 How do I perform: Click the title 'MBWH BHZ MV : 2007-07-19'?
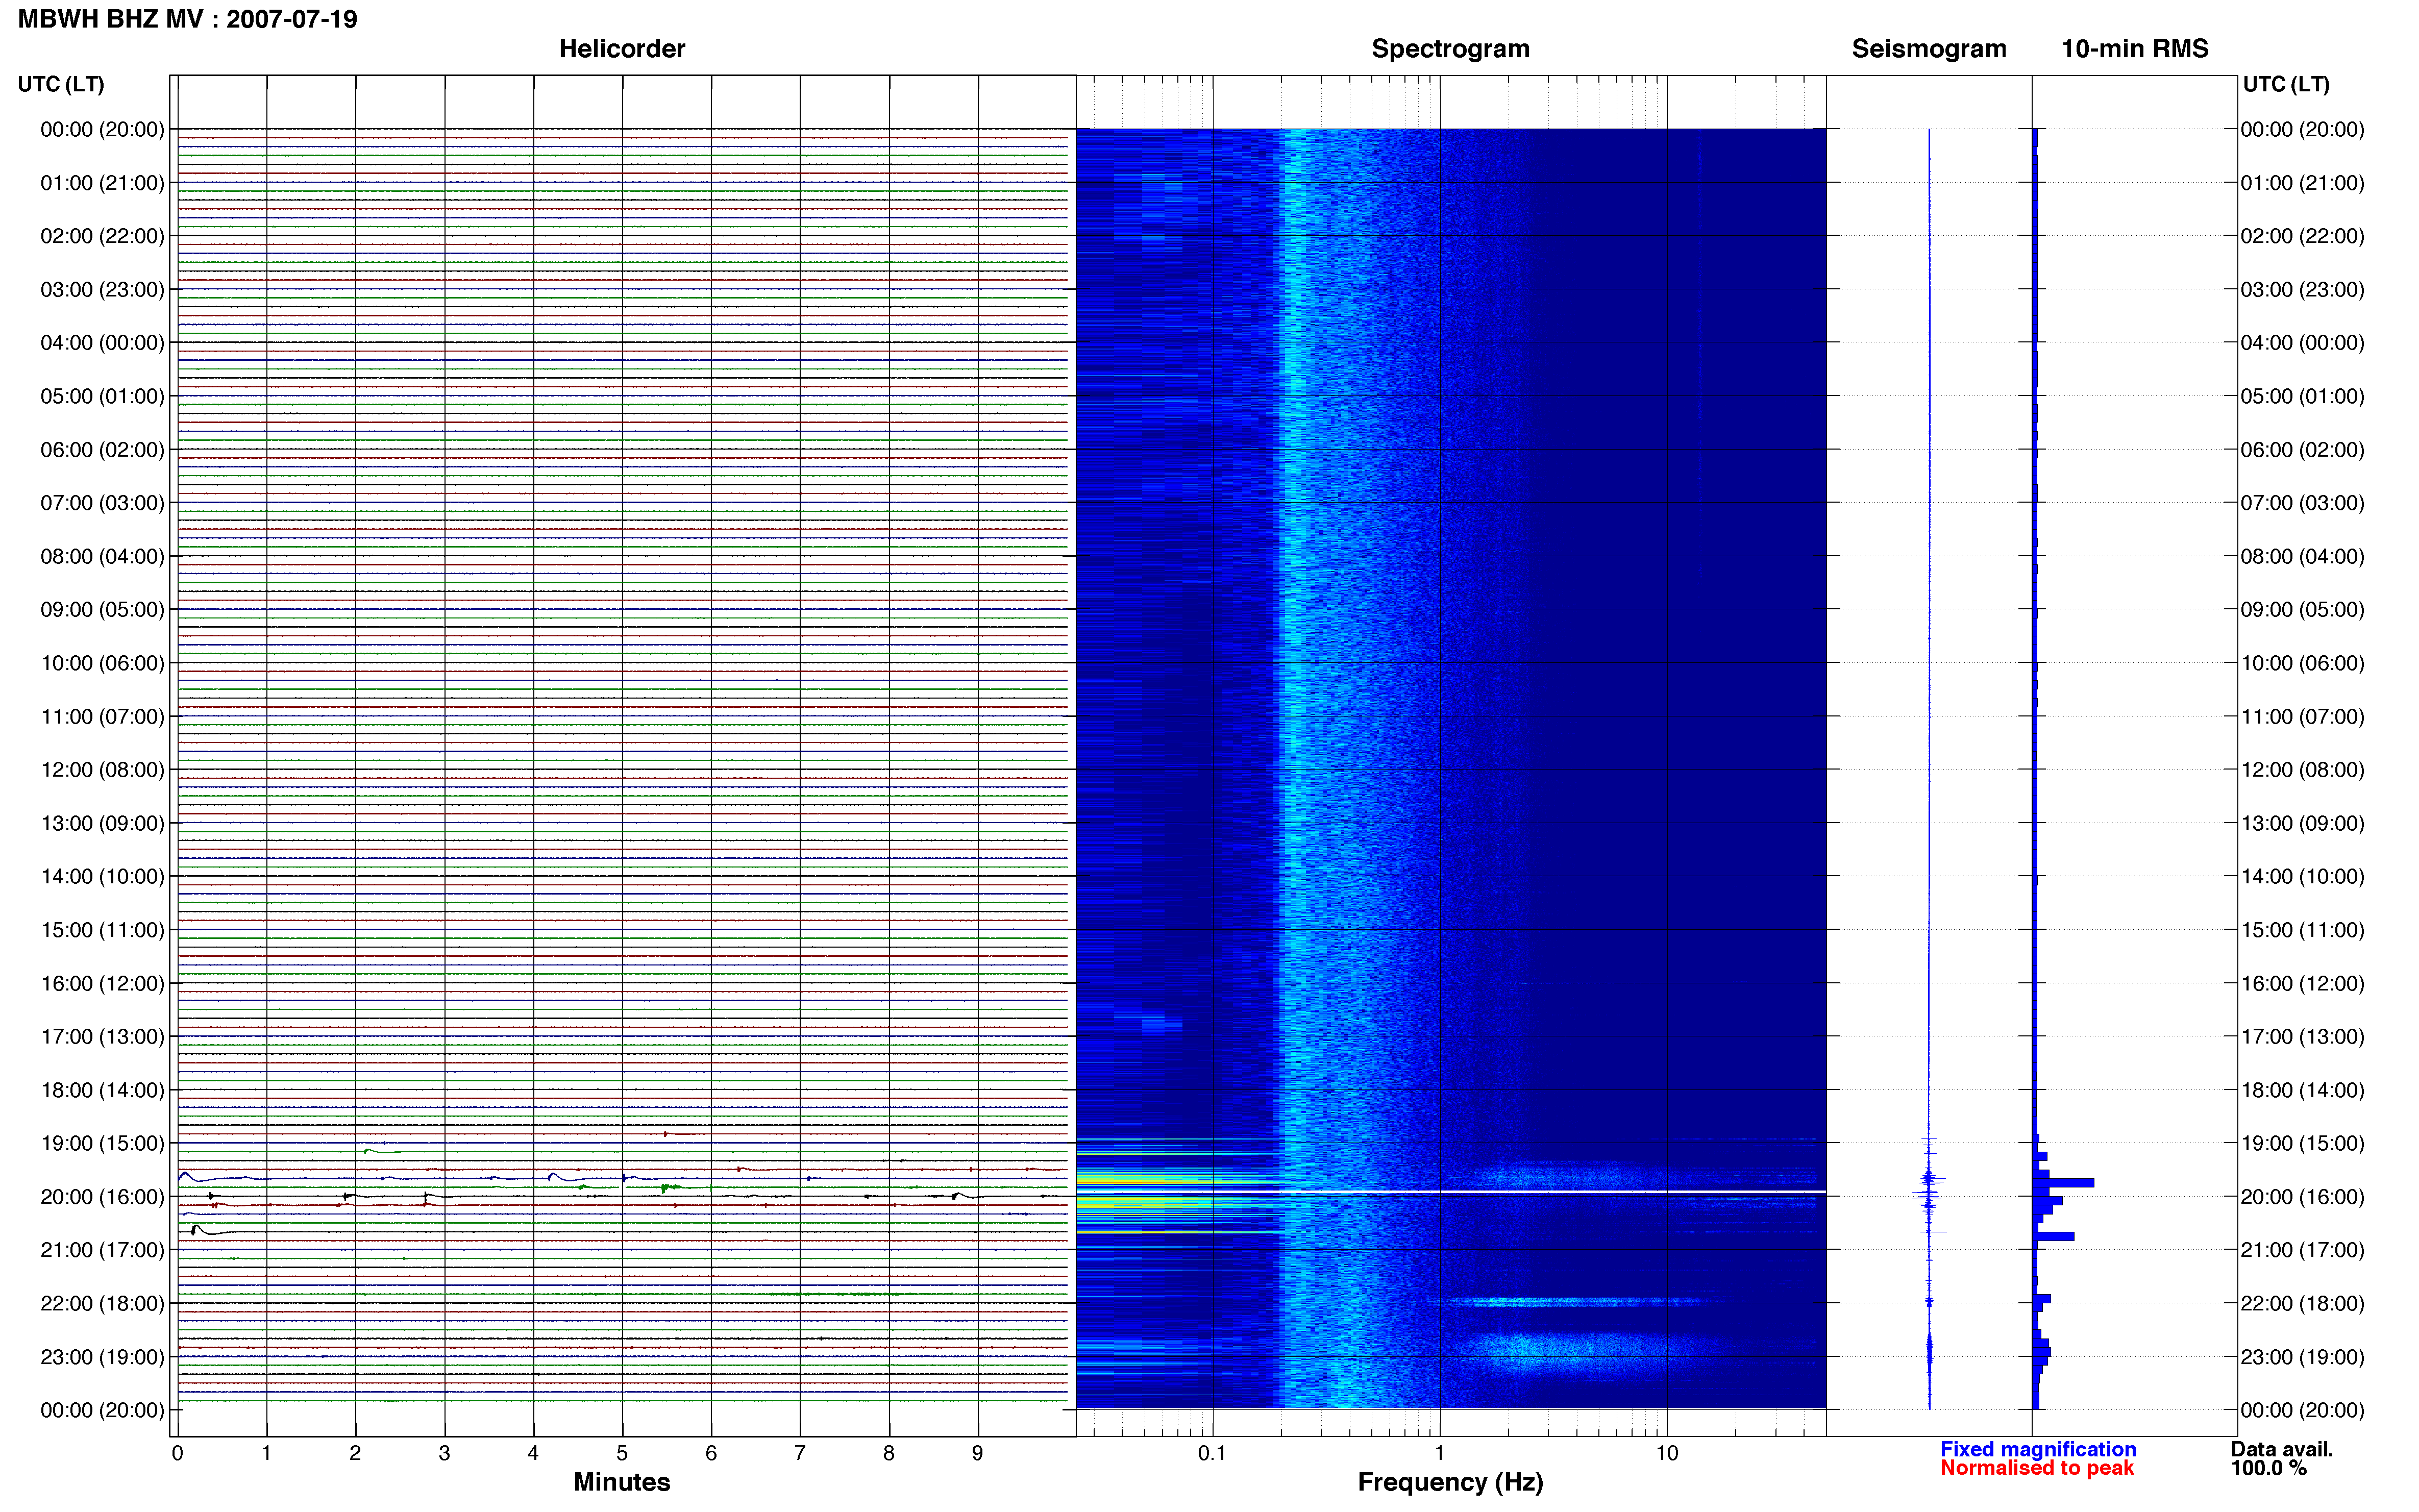pyautogui.click(x=187, y=19)
